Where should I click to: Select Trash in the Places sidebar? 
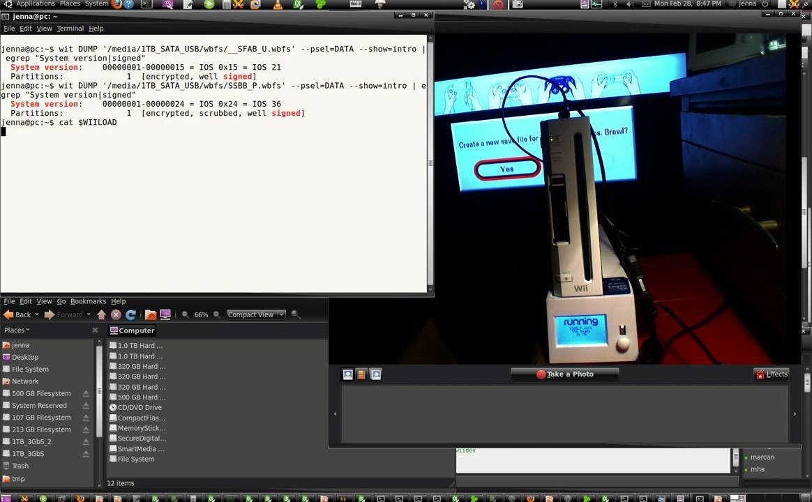(15, 466)
